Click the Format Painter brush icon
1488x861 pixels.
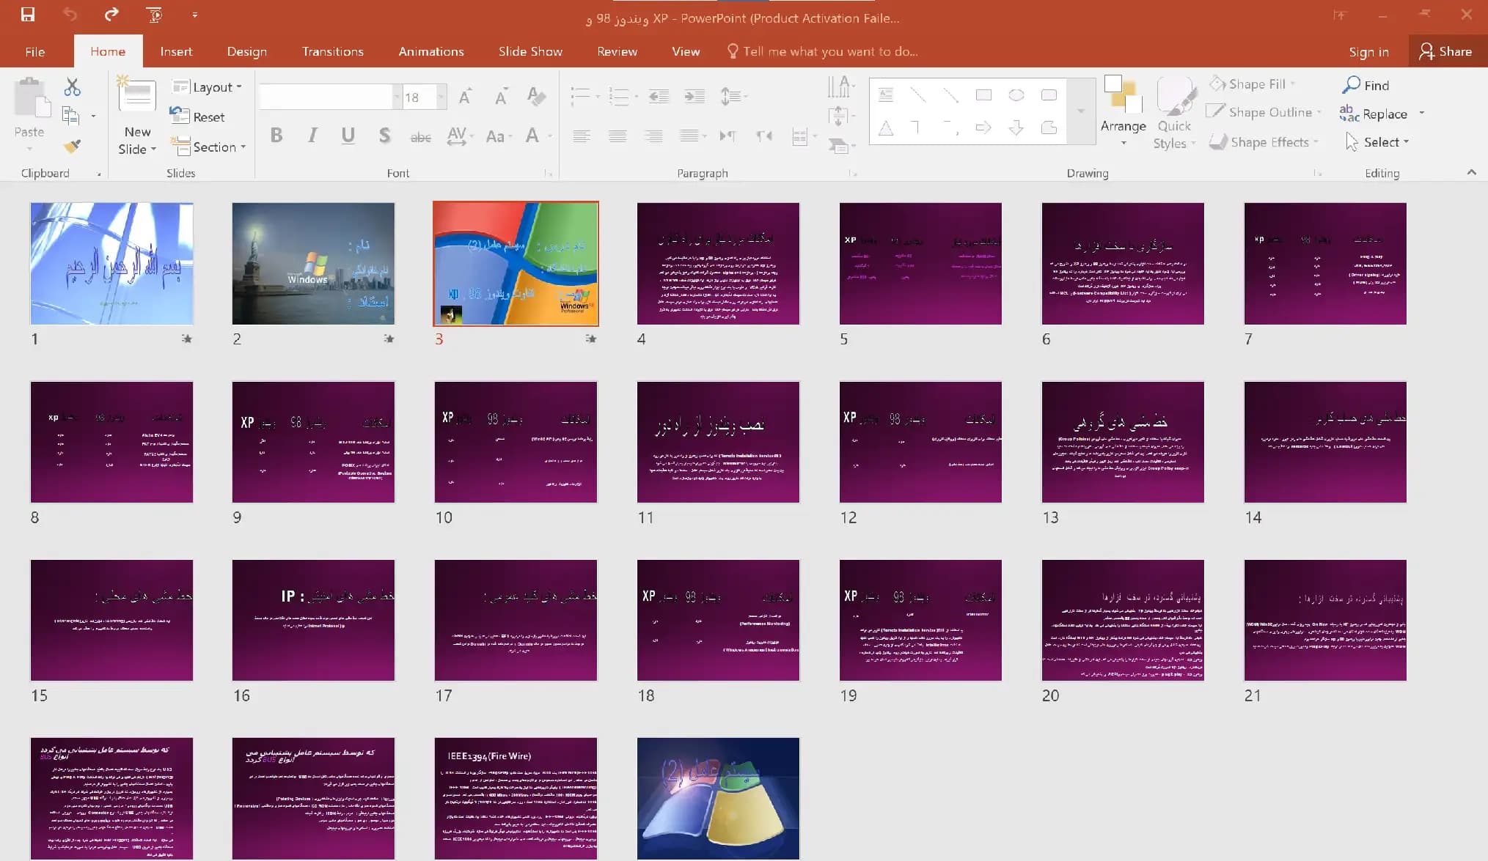72,147
